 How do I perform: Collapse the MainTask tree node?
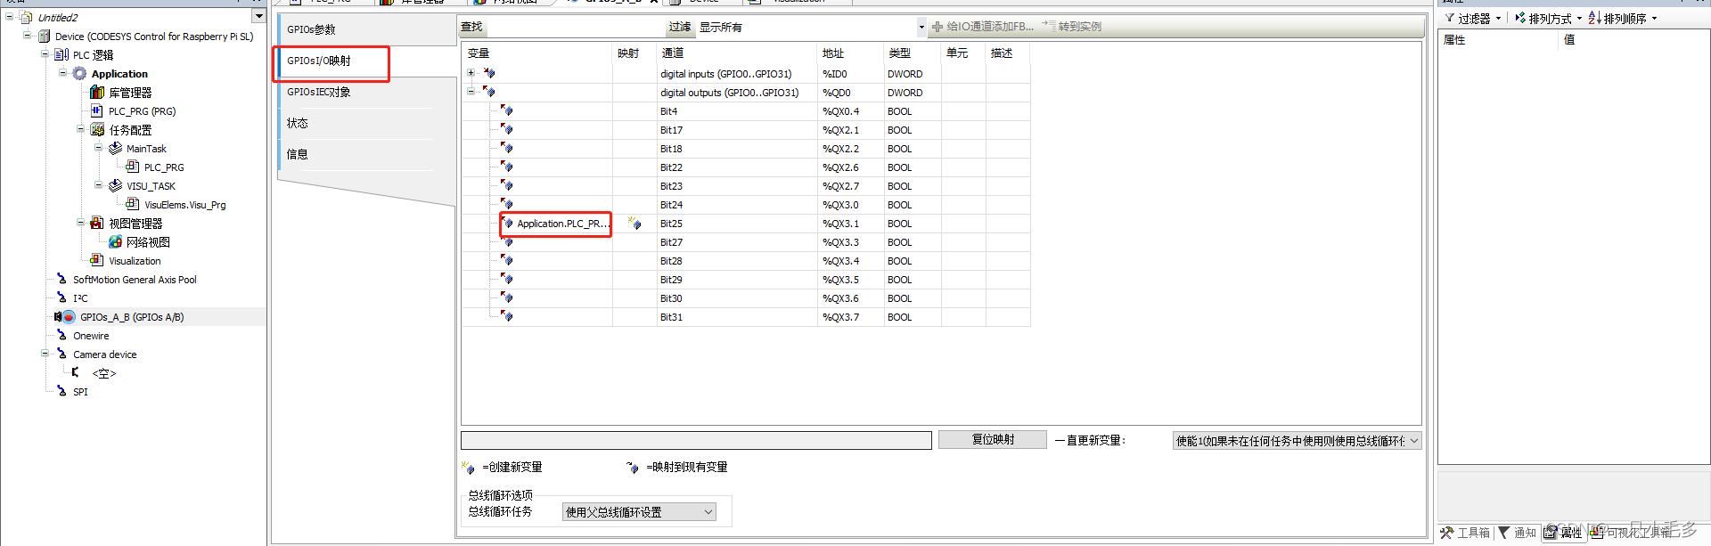coord(98,148)
